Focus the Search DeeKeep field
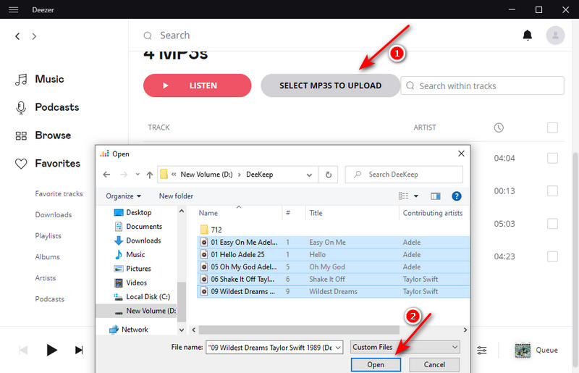 [404, 175]
